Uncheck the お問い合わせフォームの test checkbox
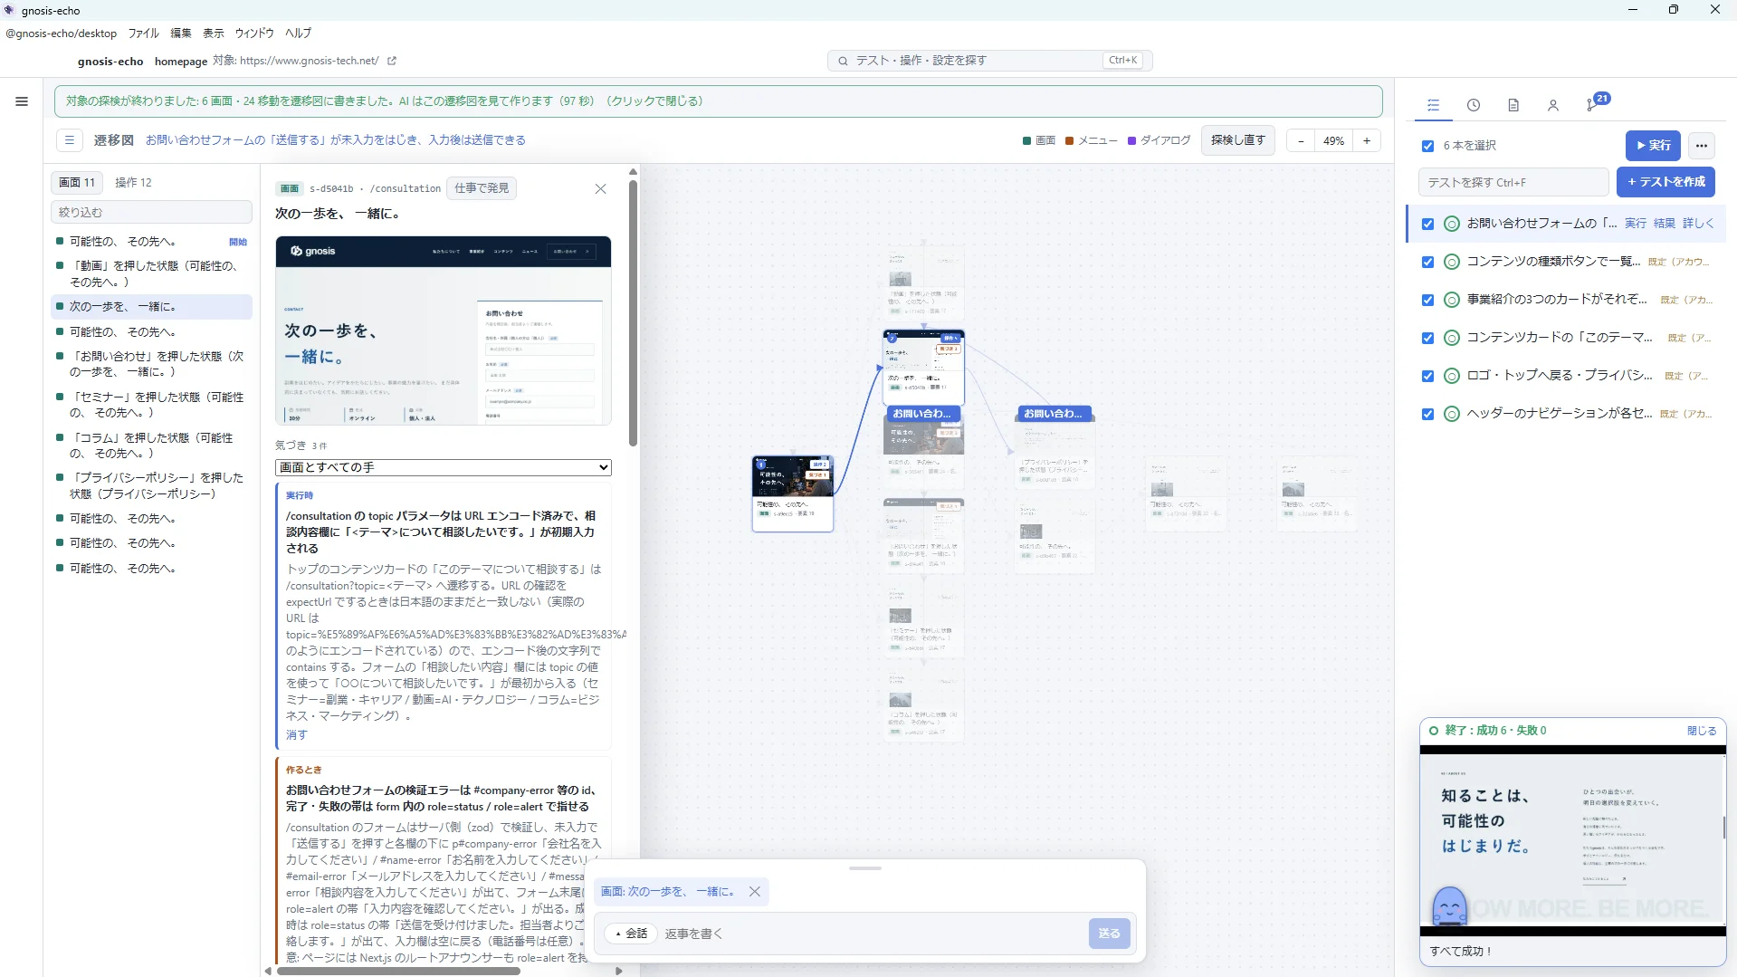The height and width of the screenshot is (977, 1737). click(x=1427, y=224)
